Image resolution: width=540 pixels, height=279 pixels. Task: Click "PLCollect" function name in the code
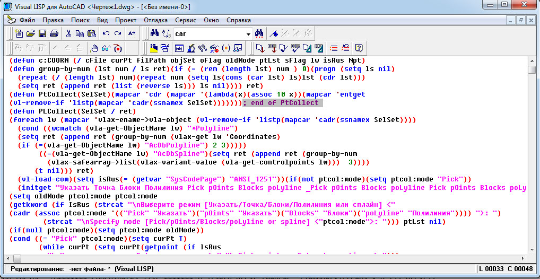click(57, 111)
